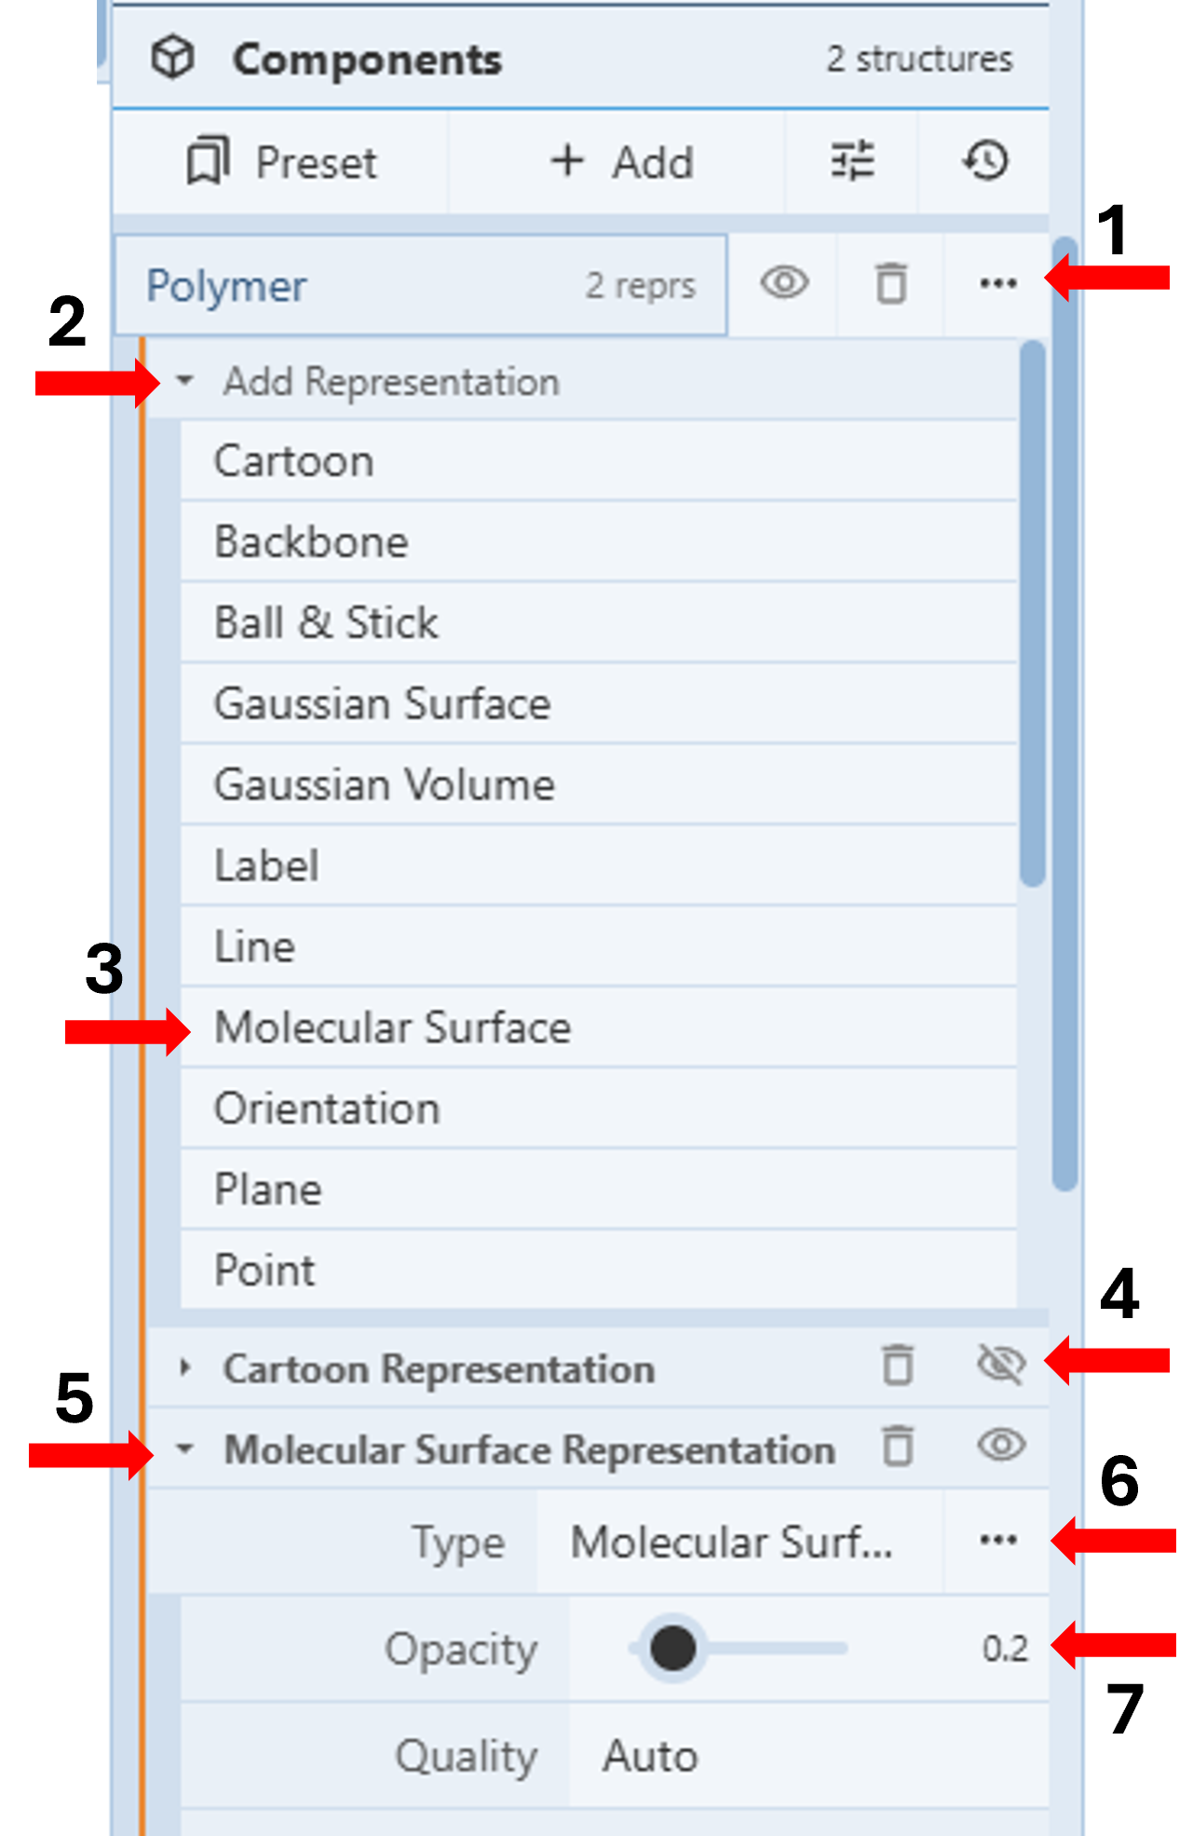The height and width of the screenshot is (1836, 1193).
Task: Select Ball & Stick representation
Action: [x=326, y=622]
